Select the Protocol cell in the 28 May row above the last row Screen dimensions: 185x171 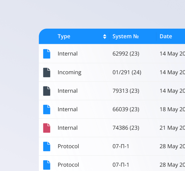point(68,146)
